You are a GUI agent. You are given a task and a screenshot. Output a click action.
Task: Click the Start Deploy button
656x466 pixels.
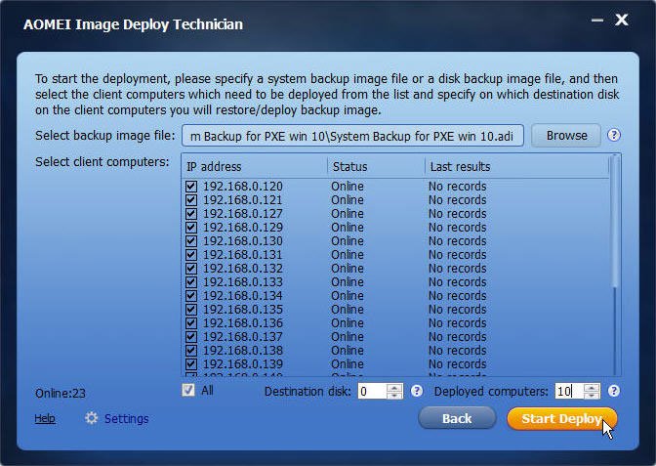coord(562,418)
